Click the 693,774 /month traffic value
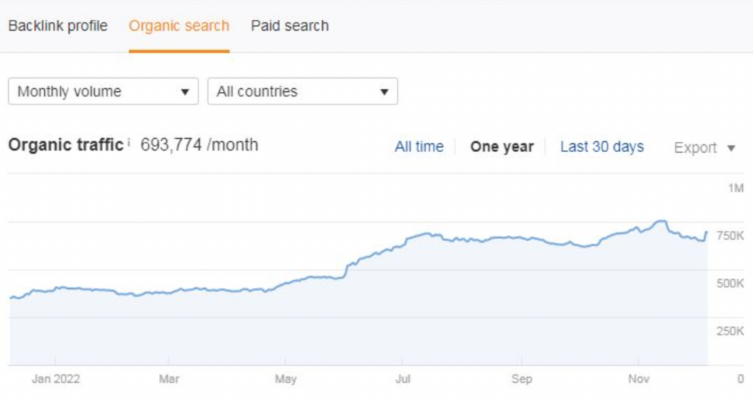 [x=199, y=144]
